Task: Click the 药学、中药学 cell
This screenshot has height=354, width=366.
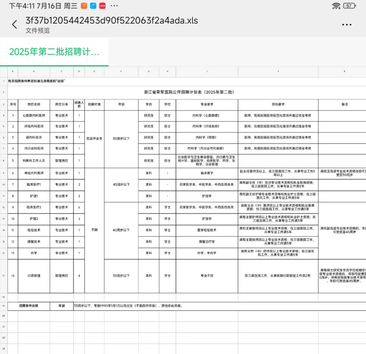Action: point(207,253)
